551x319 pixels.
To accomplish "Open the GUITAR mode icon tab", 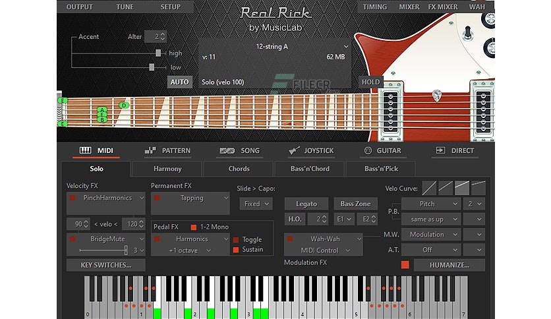I will [382, 151].
